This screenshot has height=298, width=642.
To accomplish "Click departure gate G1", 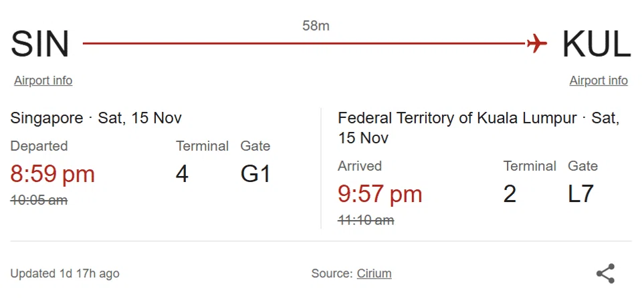I will click(255, 175).
